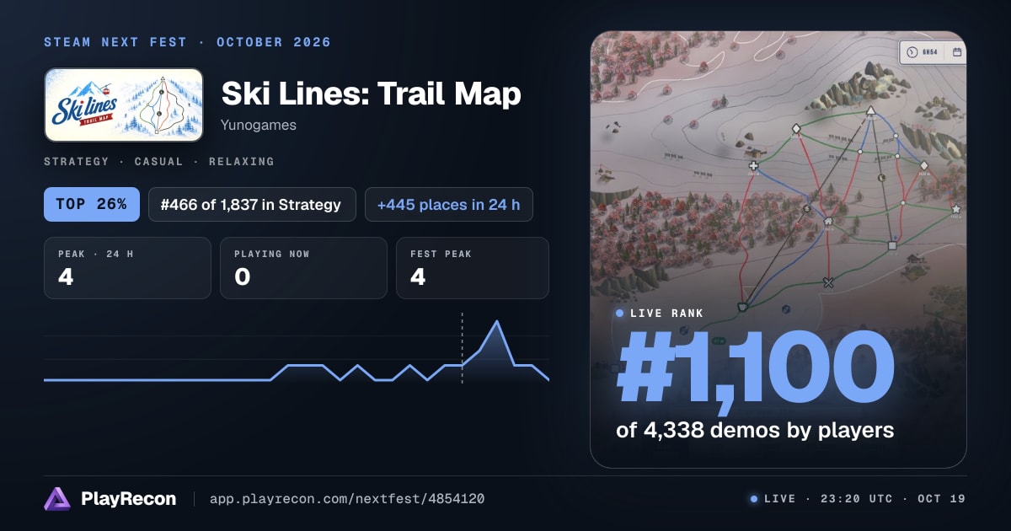Select the RELAXING genre tag
Viewport: 1011px width, 531px height.
click(242, 161)
